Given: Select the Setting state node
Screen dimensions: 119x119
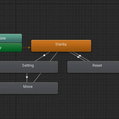Looking at the screenshot, I should [29, 67].
